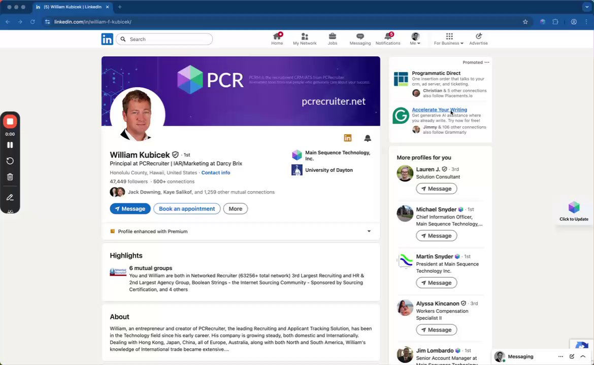This screenshot has width=594, height=365.
Task: Pause the screen recording
Action: 10,145
